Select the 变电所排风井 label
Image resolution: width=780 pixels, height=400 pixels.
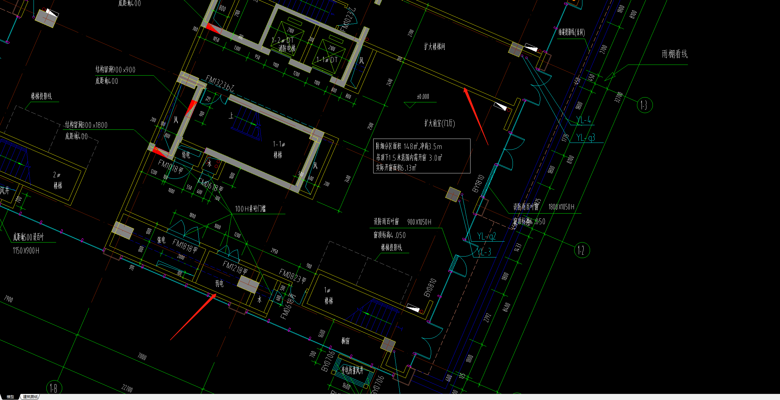[x=352, y=370]
